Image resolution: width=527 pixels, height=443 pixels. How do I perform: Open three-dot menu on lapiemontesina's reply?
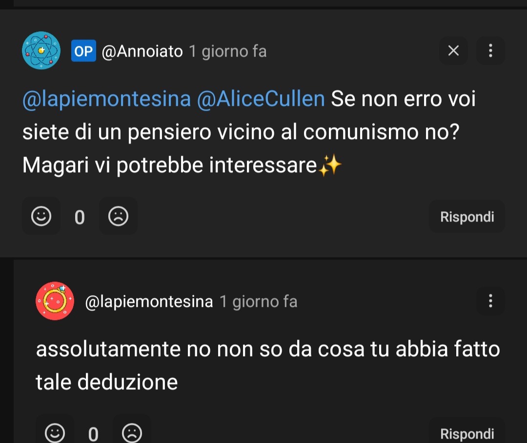490,301
